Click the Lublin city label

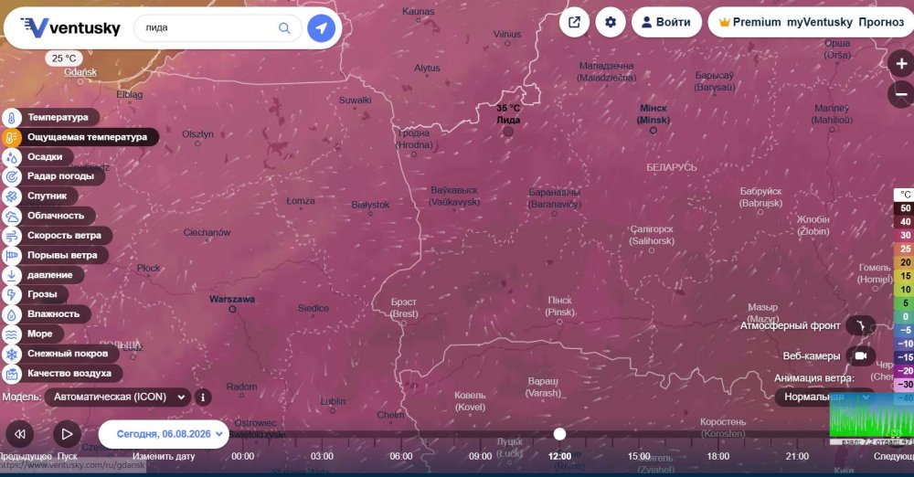click(334, 401)
